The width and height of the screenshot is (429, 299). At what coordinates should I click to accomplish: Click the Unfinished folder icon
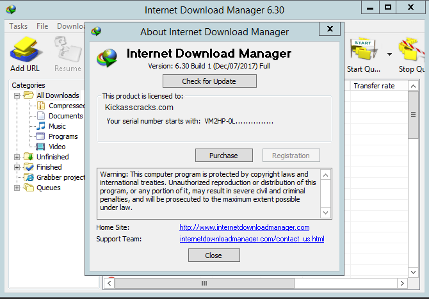click(28, 156)
